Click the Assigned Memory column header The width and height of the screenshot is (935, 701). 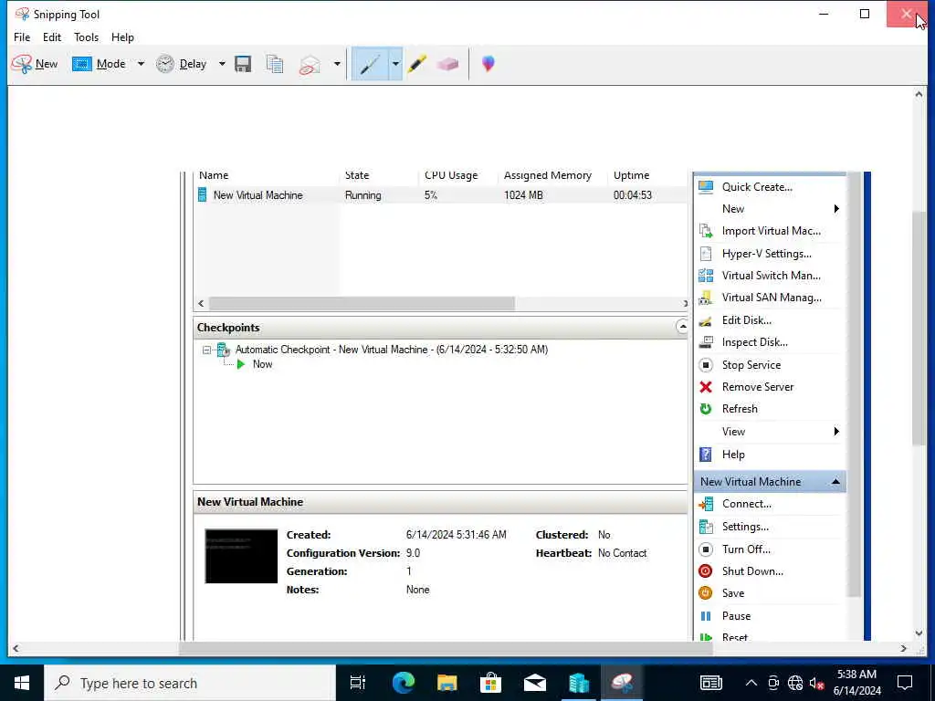point(548,175)
